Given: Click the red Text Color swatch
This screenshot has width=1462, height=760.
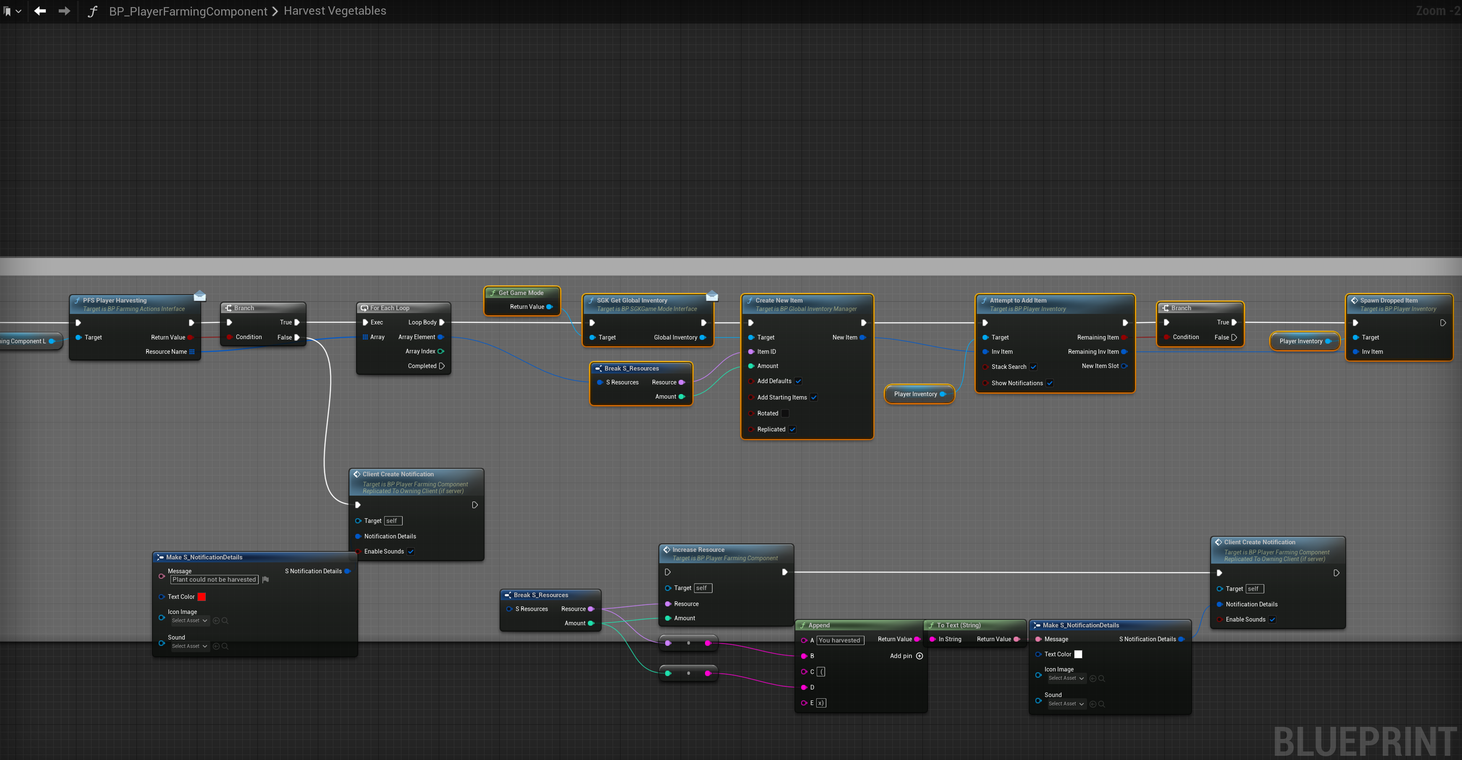Looking at the screenshot, I should click(202, 597).
